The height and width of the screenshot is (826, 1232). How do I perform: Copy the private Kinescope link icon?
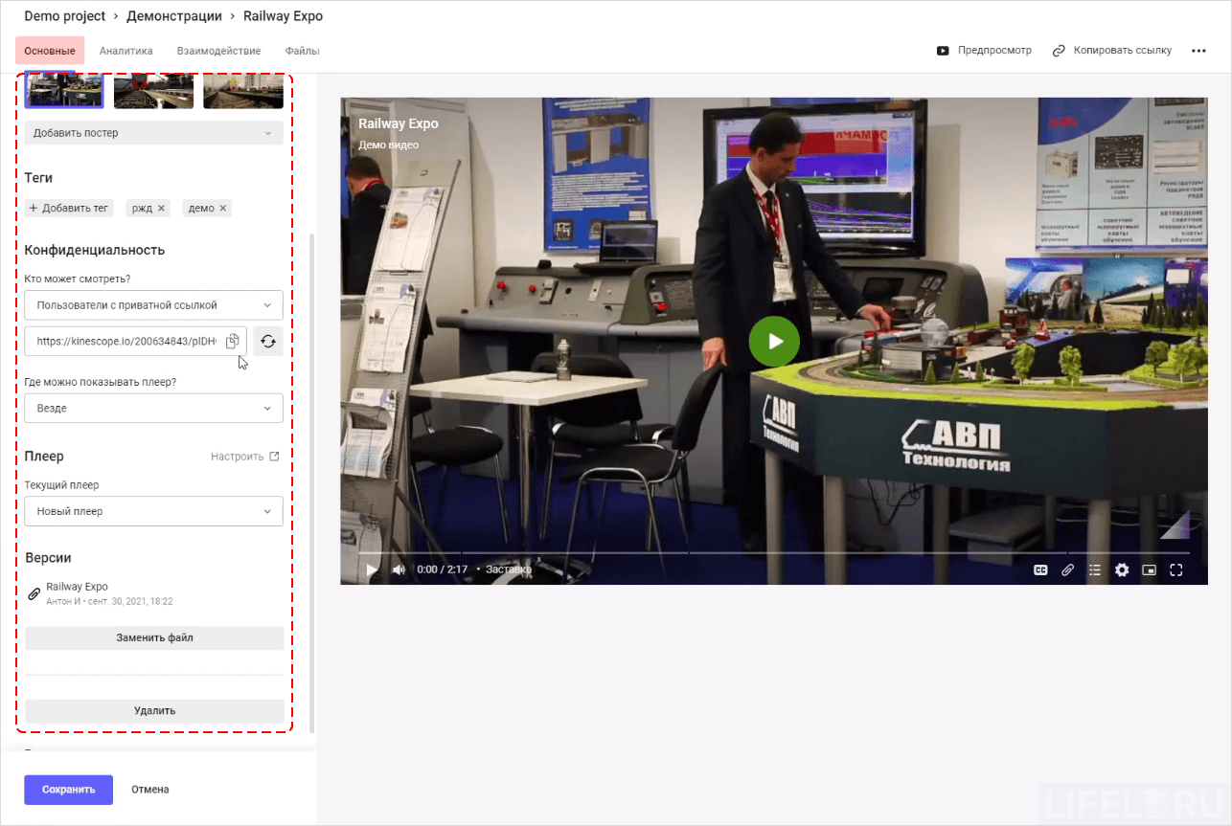coord(232,341)
